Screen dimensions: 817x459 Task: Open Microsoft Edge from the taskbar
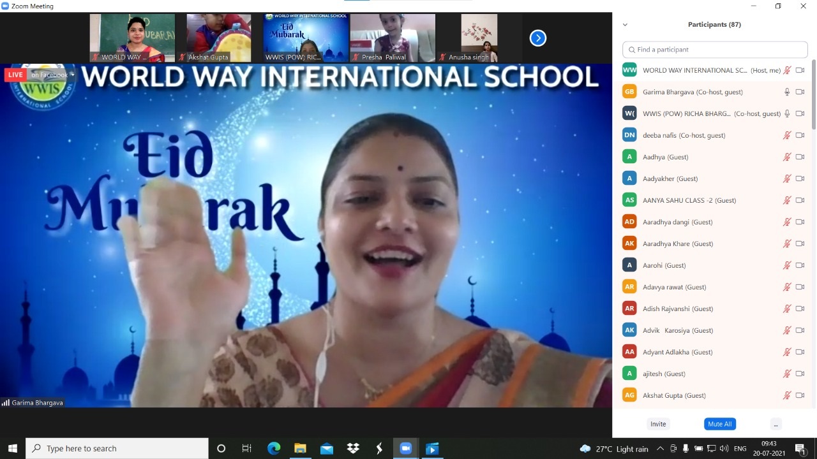point(274,449)
